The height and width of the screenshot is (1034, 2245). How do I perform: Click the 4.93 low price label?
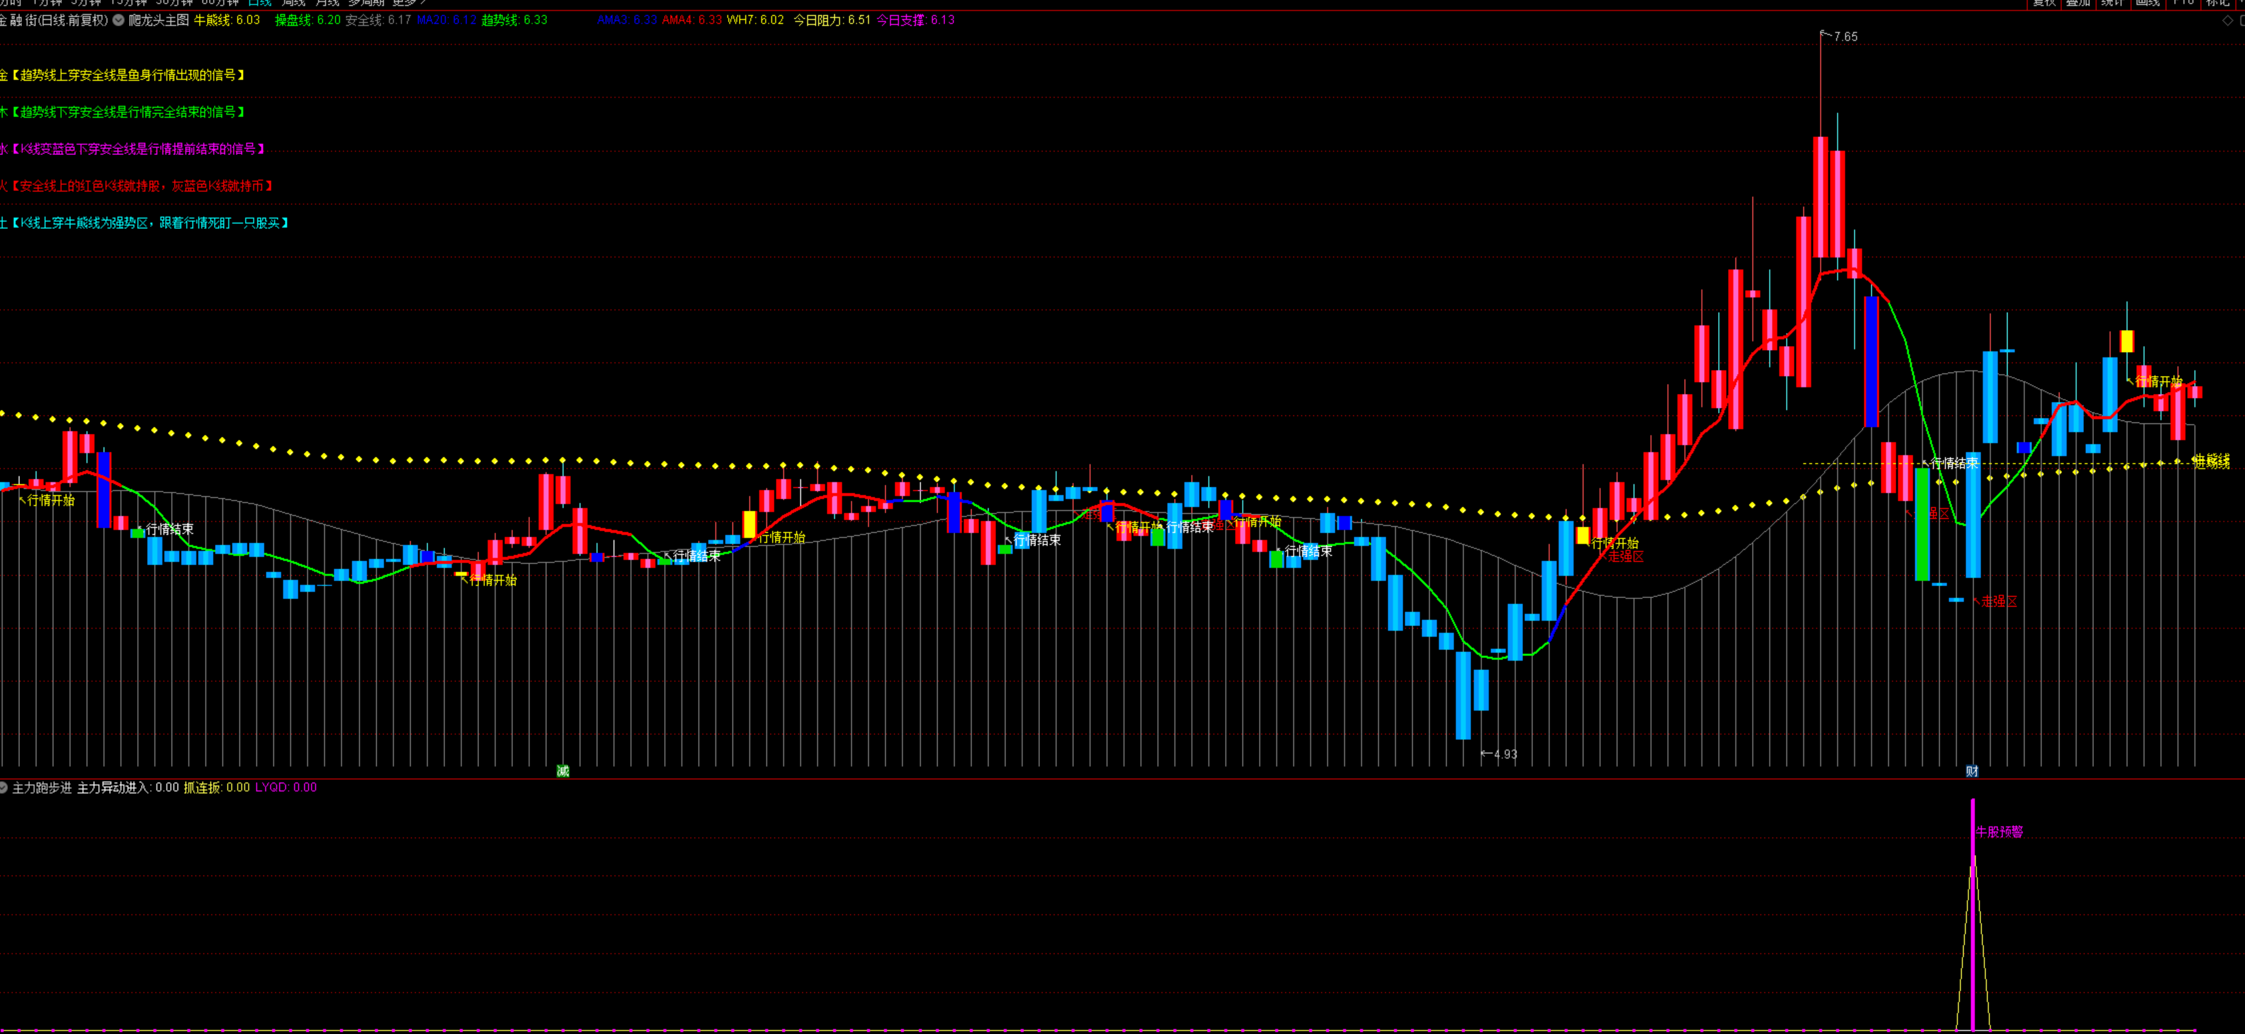click(1505, 754)
